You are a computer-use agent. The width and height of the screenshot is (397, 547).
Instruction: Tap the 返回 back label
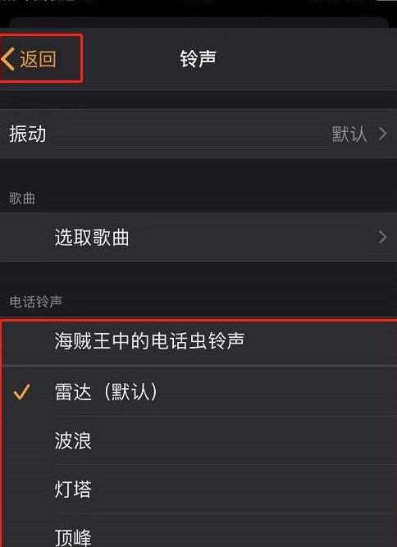pos(38,58)
